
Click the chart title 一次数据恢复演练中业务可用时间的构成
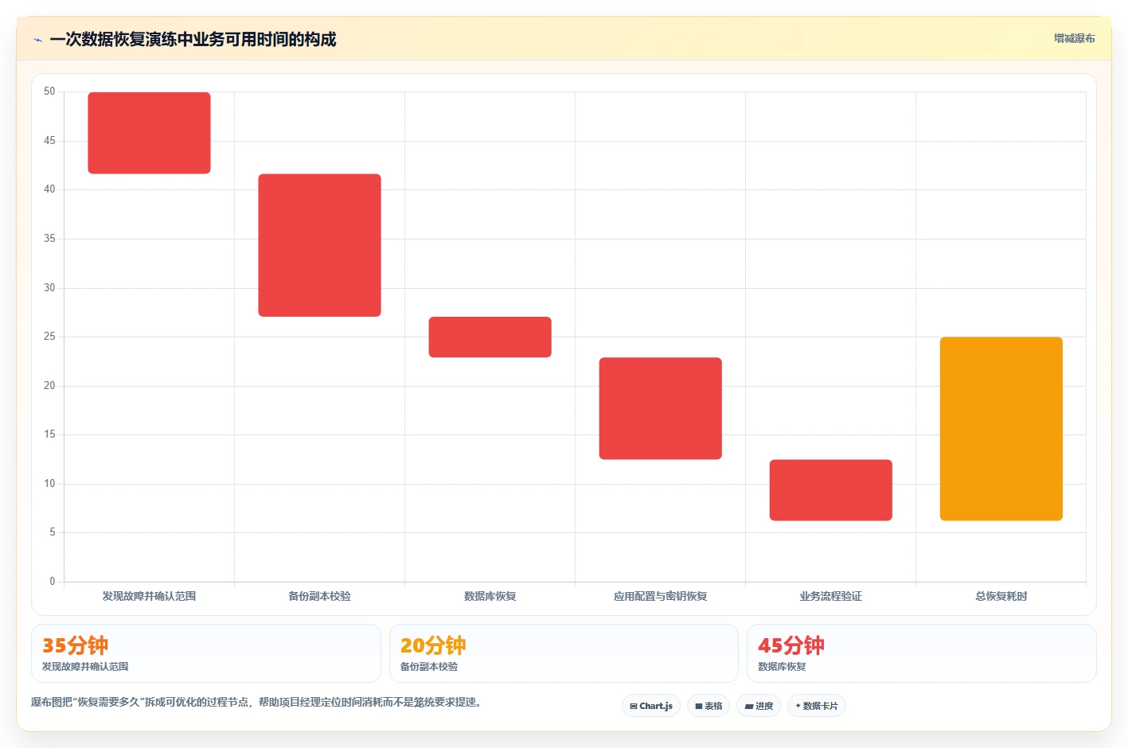tap(193, 40)
